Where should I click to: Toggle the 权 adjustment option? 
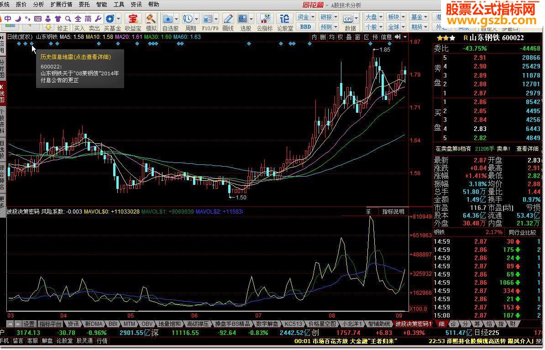340,37
